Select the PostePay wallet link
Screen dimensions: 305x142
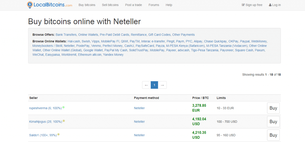click(x=83, y=46)
